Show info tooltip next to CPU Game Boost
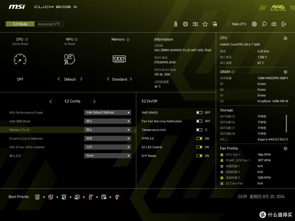This screenshot has height=221, width=295. pyautogui.click(x=26, y=40)
